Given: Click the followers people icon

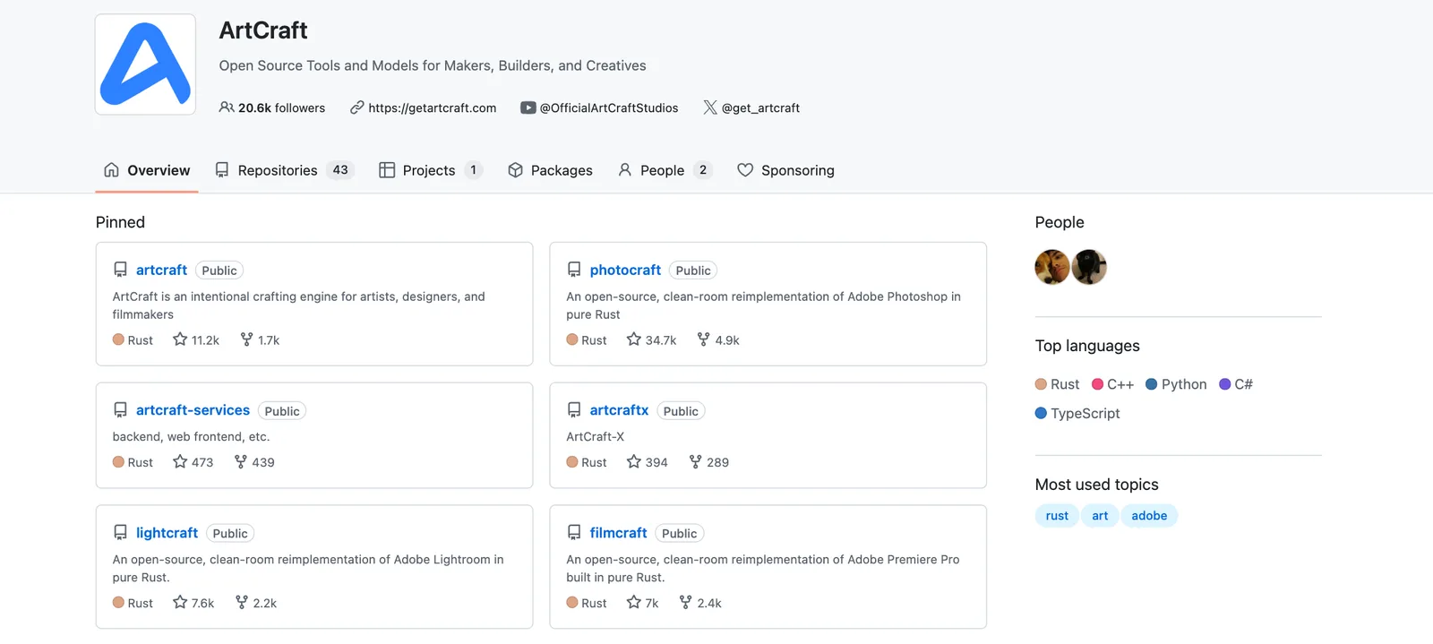Looking at the screenshot, I should click(x=227, y=107).
